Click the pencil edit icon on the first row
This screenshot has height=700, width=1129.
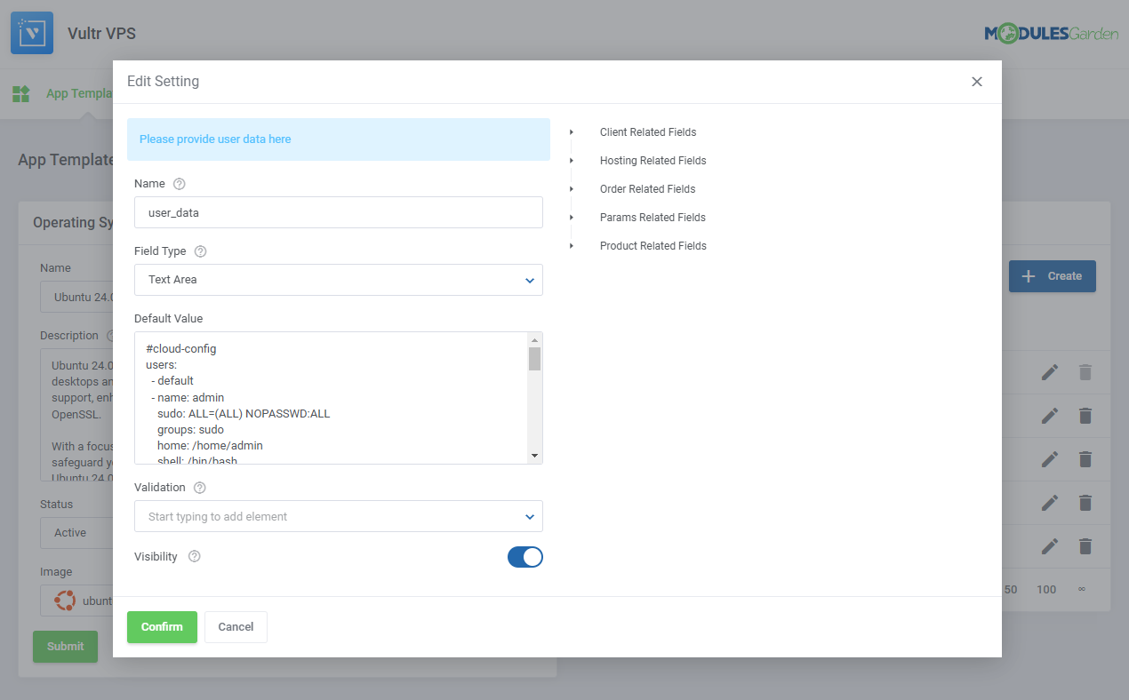1050,372
